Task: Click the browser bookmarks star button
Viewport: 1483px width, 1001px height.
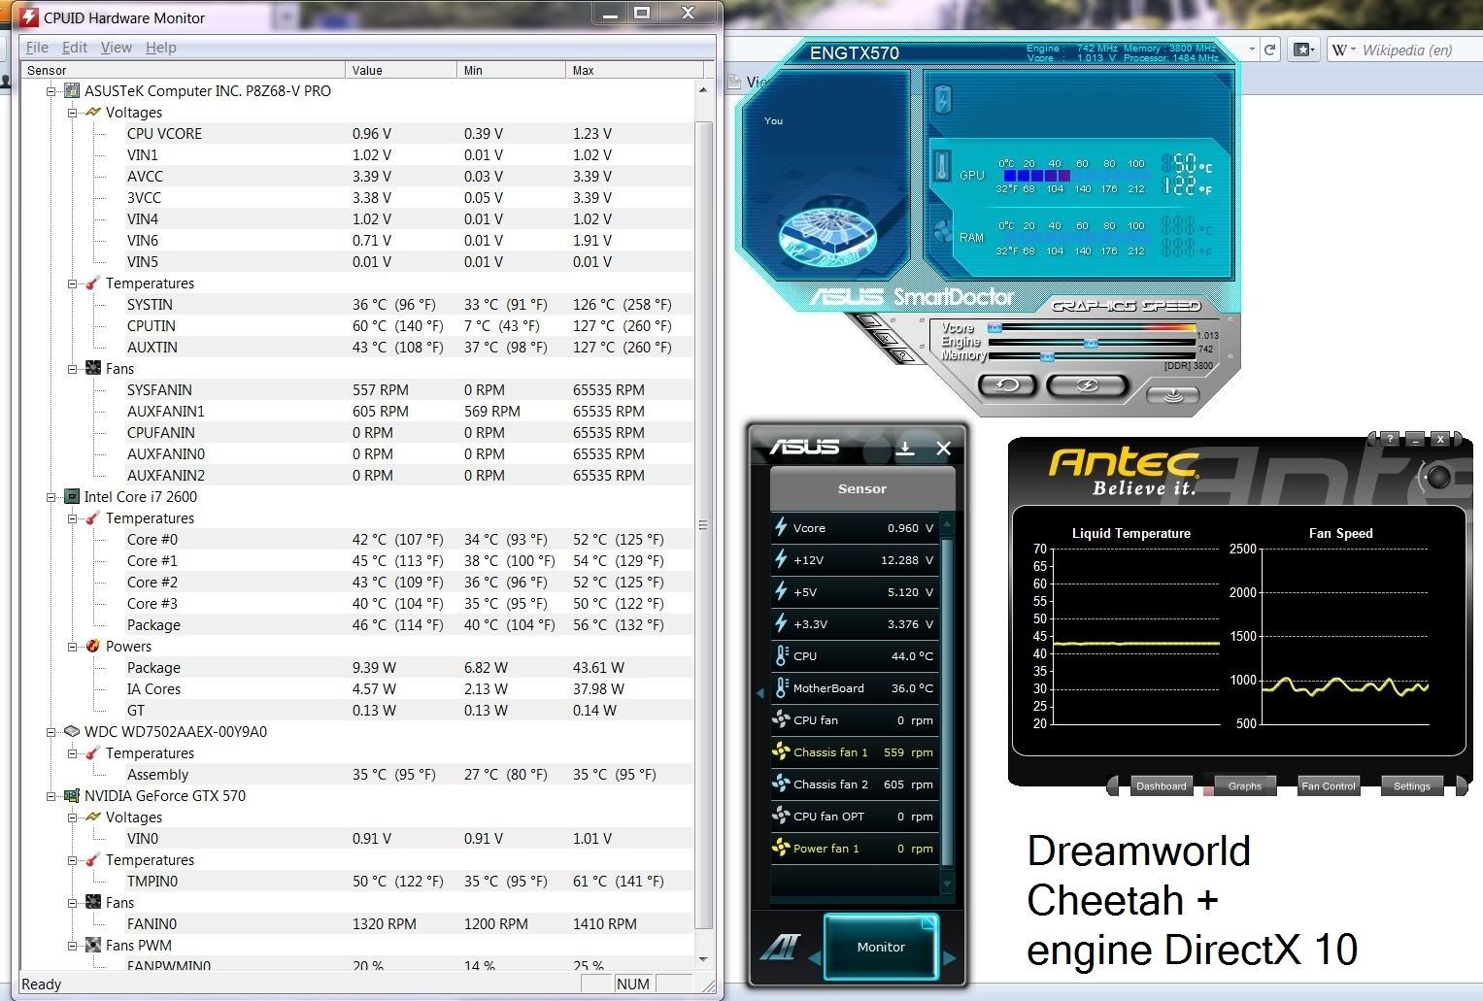Action: 1303,50
